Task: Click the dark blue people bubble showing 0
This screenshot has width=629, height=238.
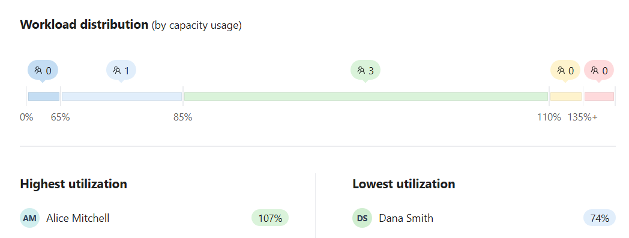Action: [x=43, y=71]
